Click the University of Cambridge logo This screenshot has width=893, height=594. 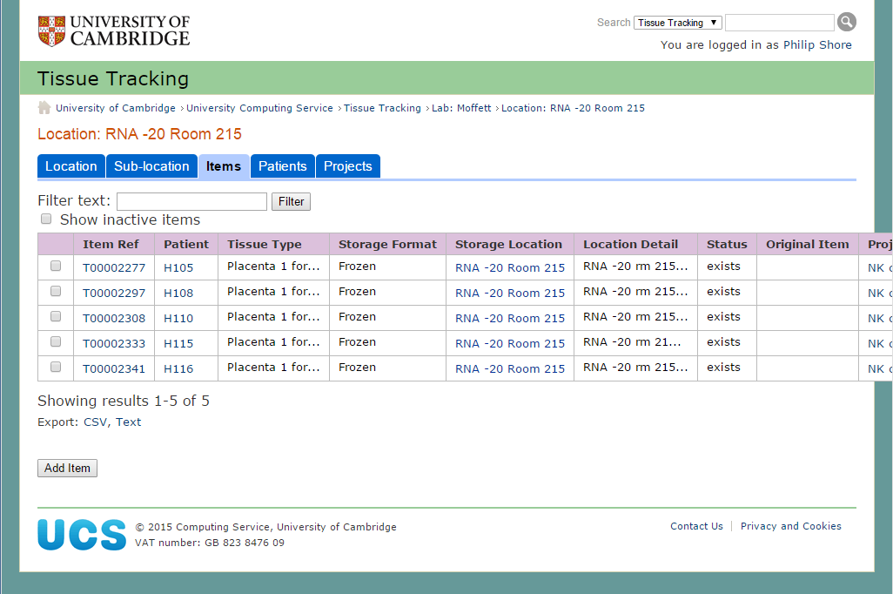click(114, 30)
